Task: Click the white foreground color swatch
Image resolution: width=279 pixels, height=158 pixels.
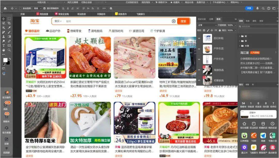Action: point(5,60)
